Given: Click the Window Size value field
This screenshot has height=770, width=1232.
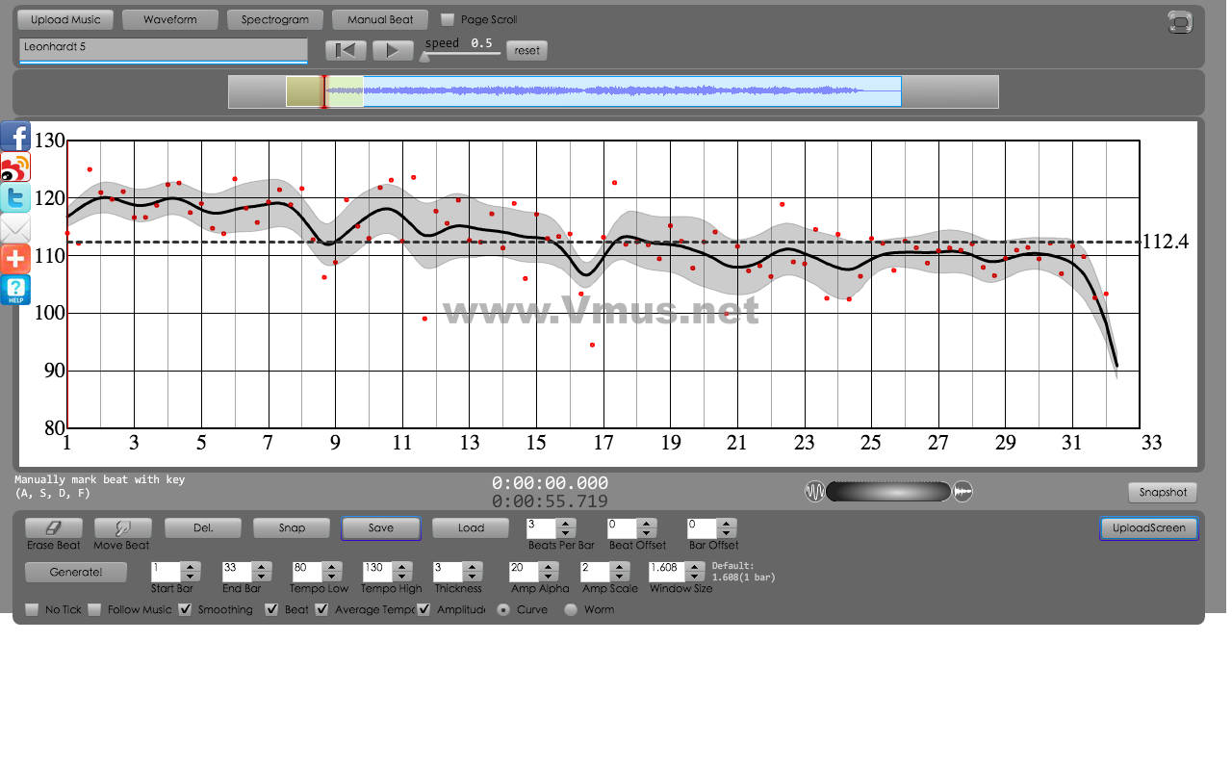Looking at the screenshot, I should point(667,572).
